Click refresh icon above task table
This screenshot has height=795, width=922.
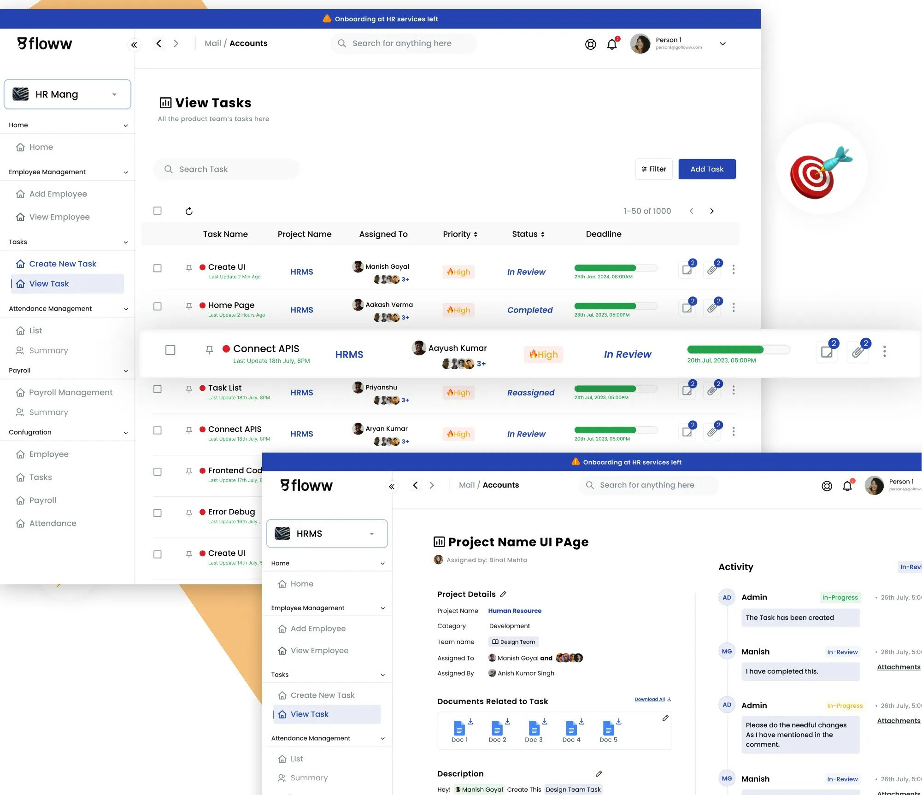coord(189,211)
